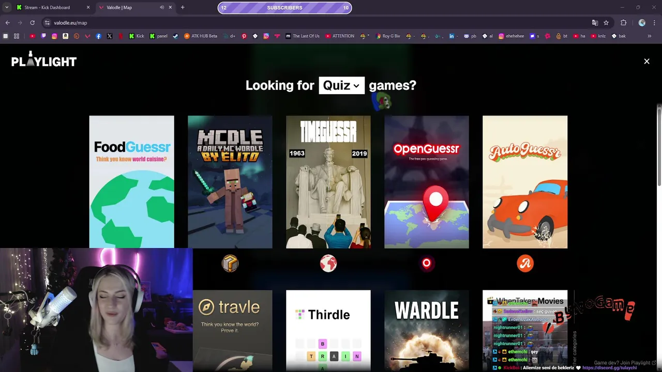This screenshot has width=662, height=372.
Task: Open the Quiz category dropdown
Action: 342,85
